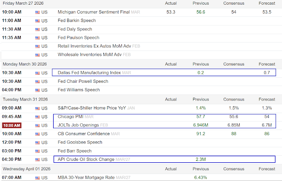
Task: Click JOLTs previous value 6.946M
Action: click(x=201, y=125)
